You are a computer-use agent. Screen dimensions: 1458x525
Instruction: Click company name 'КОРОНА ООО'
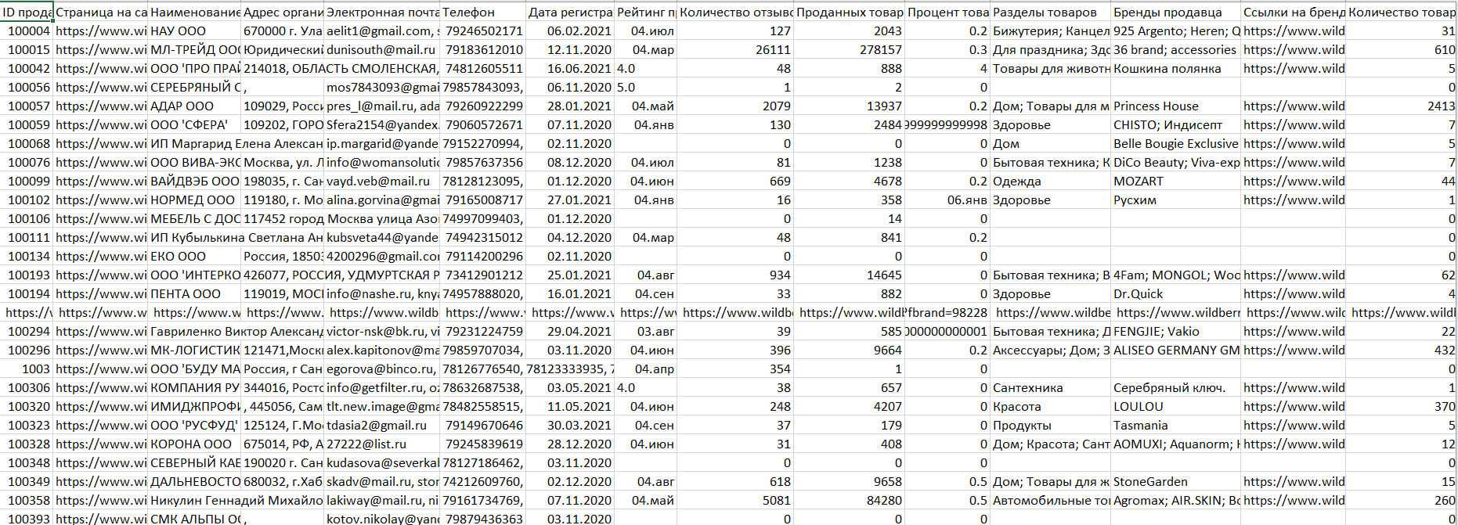pyautogui.click(x=194, y=444)
